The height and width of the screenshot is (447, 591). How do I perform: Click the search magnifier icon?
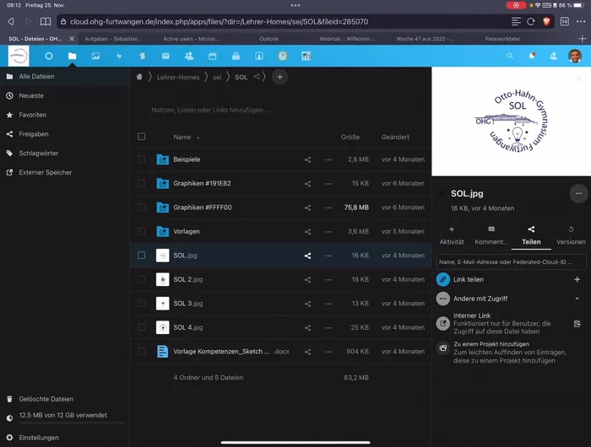(x=509, y=56)
